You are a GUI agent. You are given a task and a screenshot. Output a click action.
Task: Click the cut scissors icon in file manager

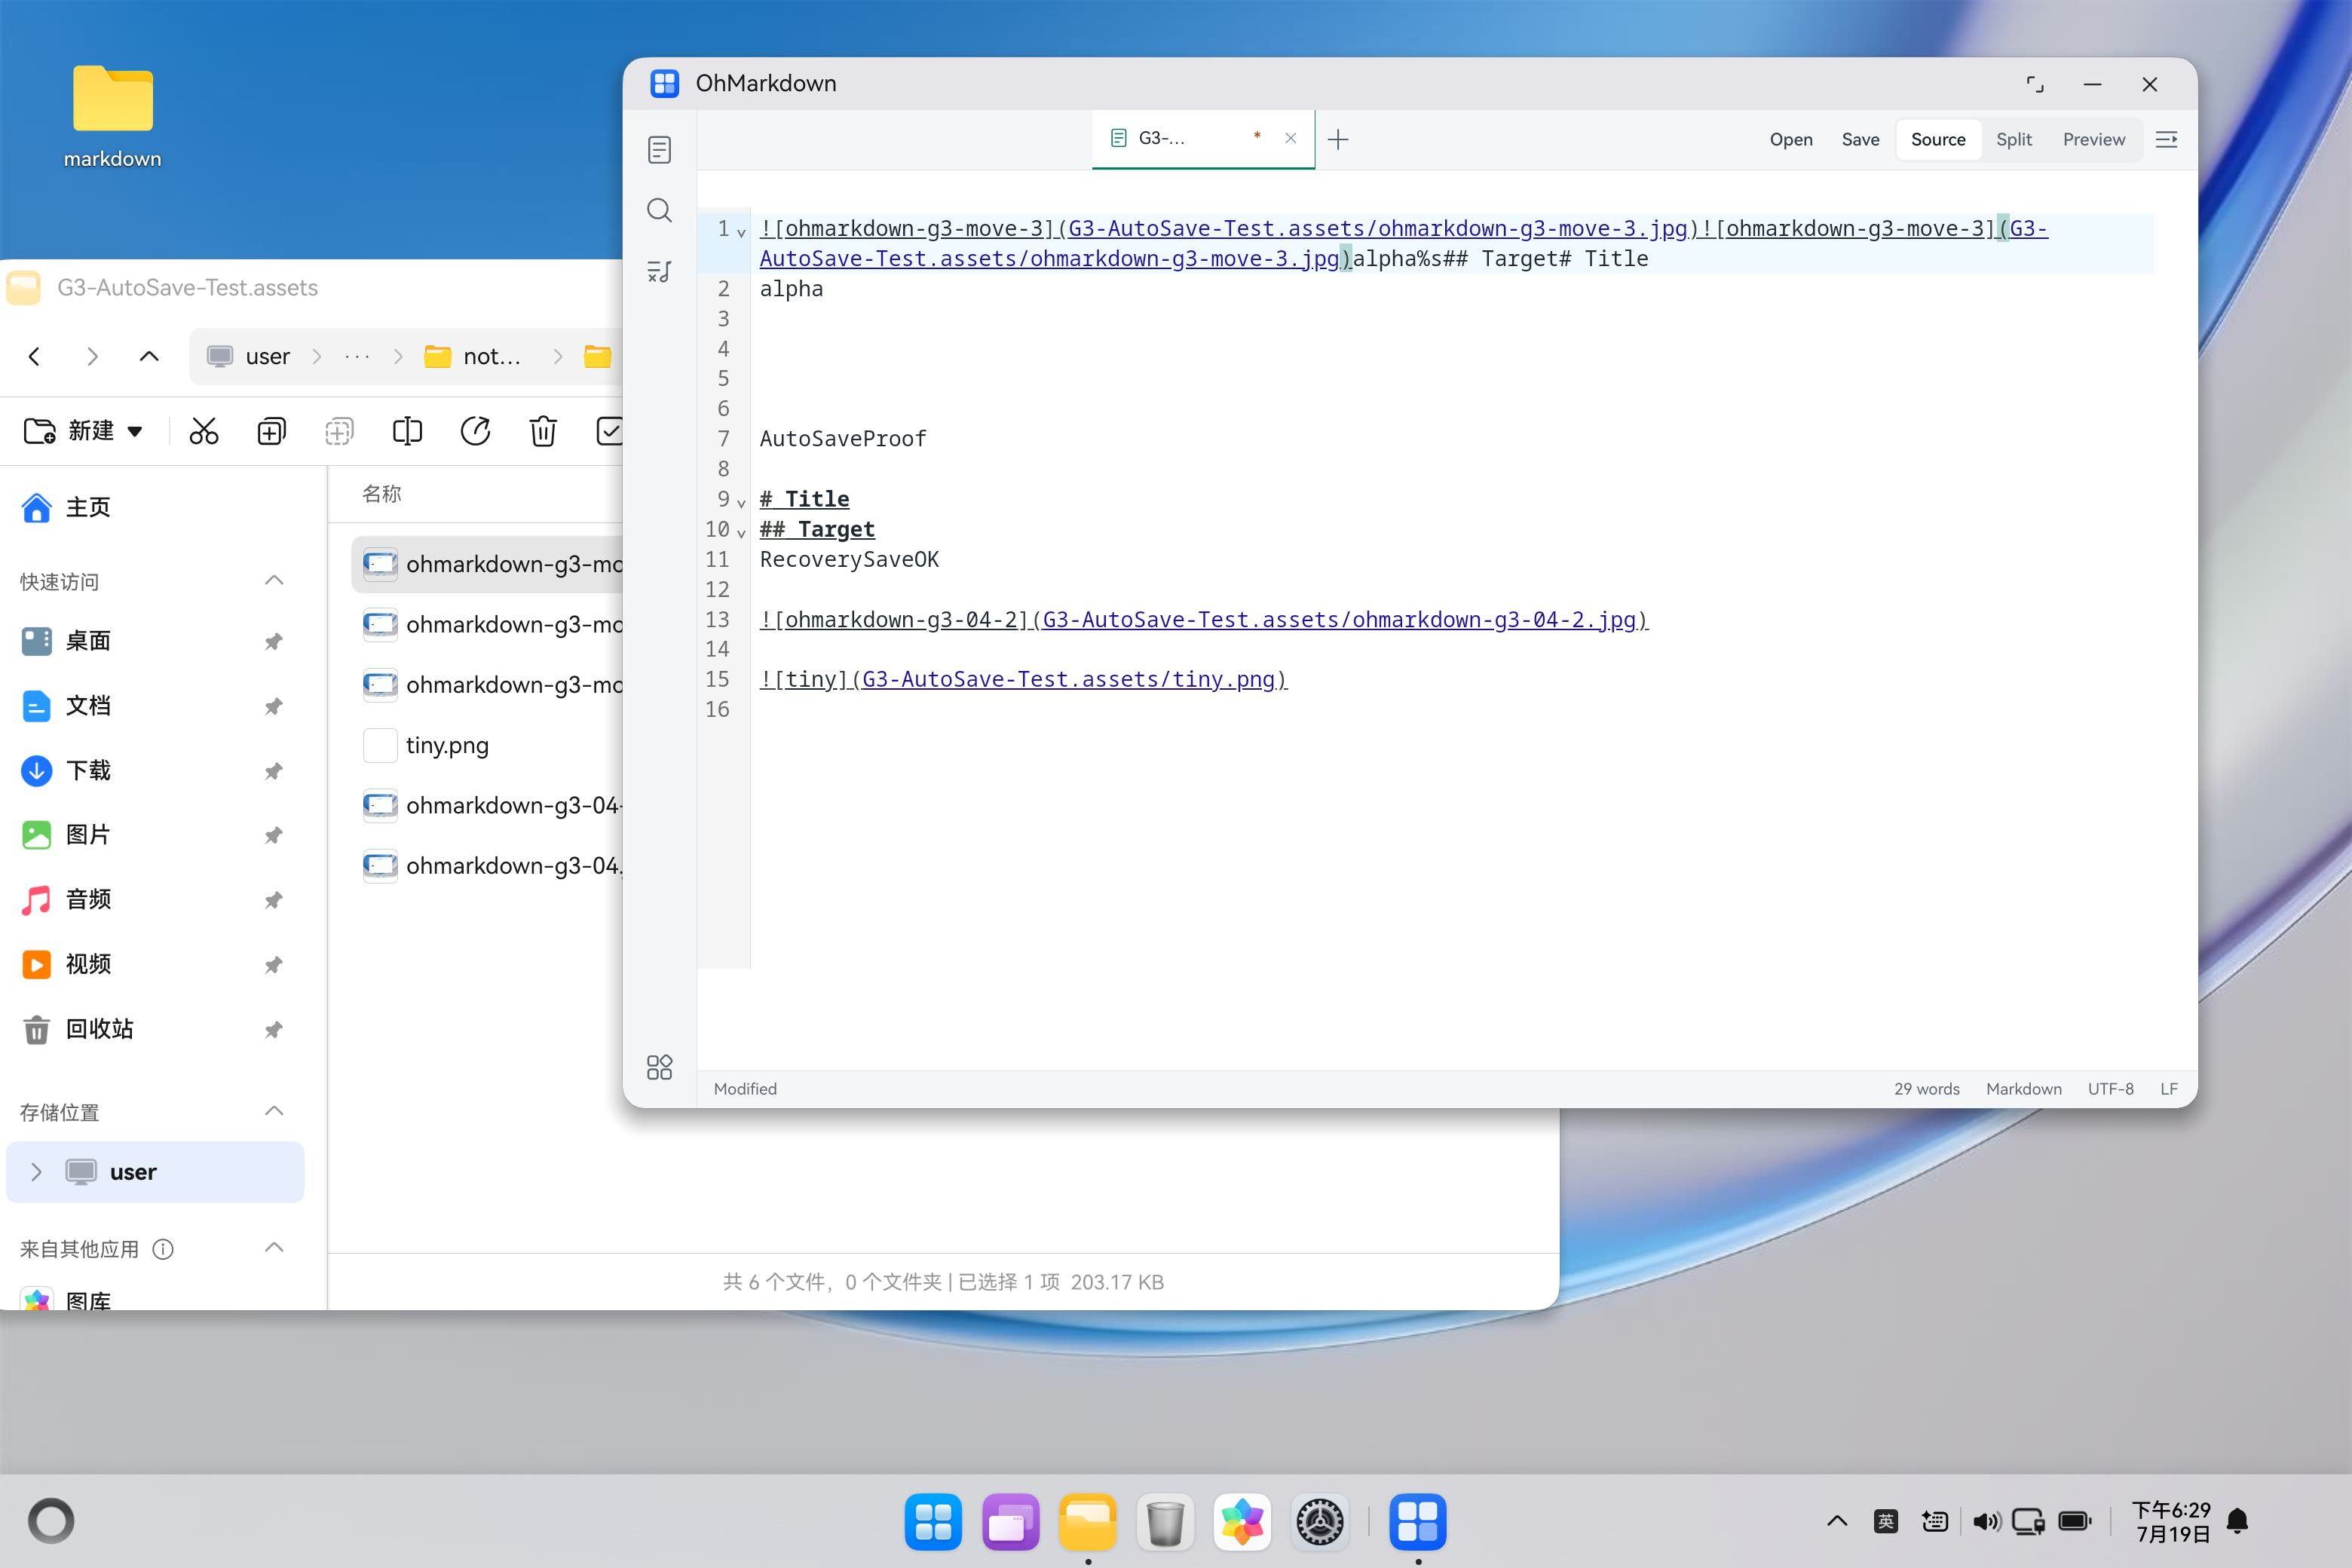click(204, 431)
